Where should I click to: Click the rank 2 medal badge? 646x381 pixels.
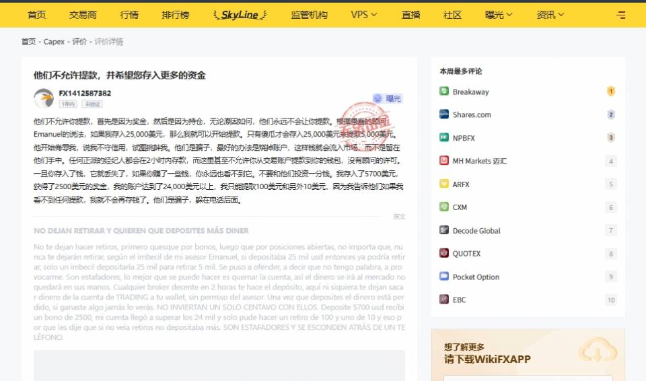611,114
